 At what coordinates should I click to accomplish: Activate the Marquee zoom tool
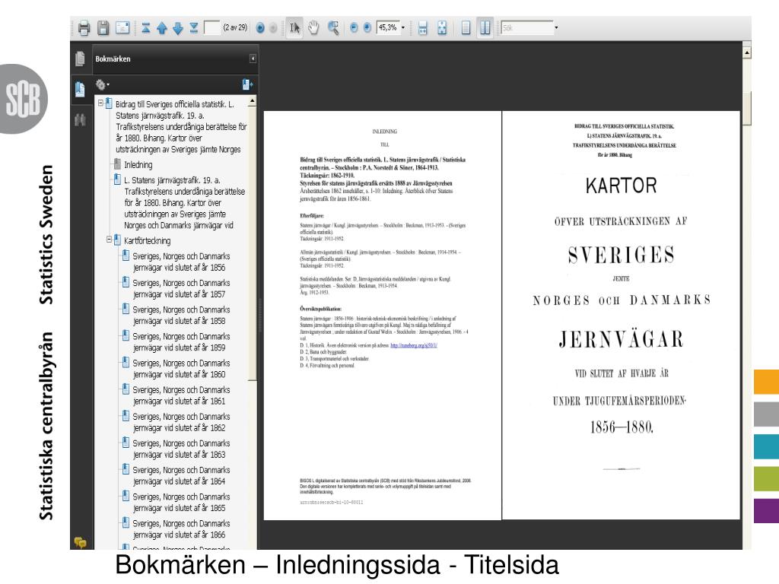[333, 28]
